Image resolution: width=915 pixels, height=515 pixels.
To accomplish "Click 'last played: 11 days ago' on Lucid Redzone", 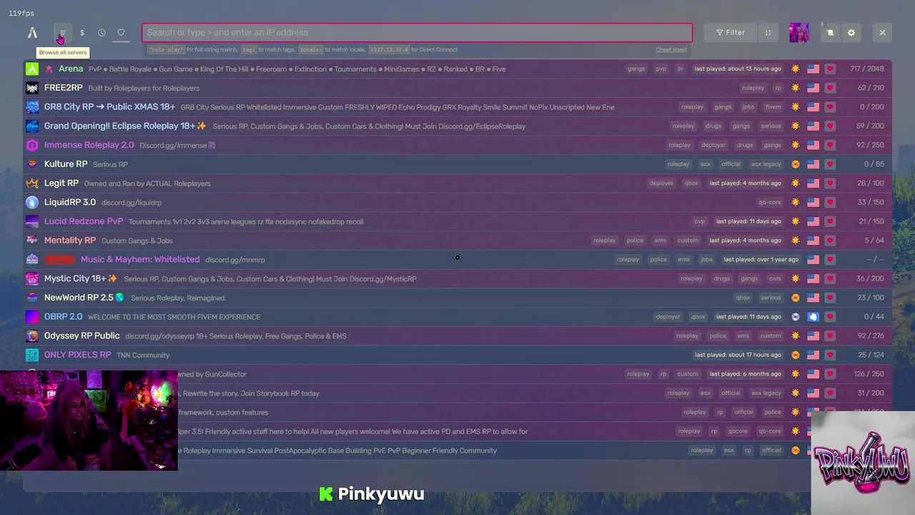I will [748, 221].
